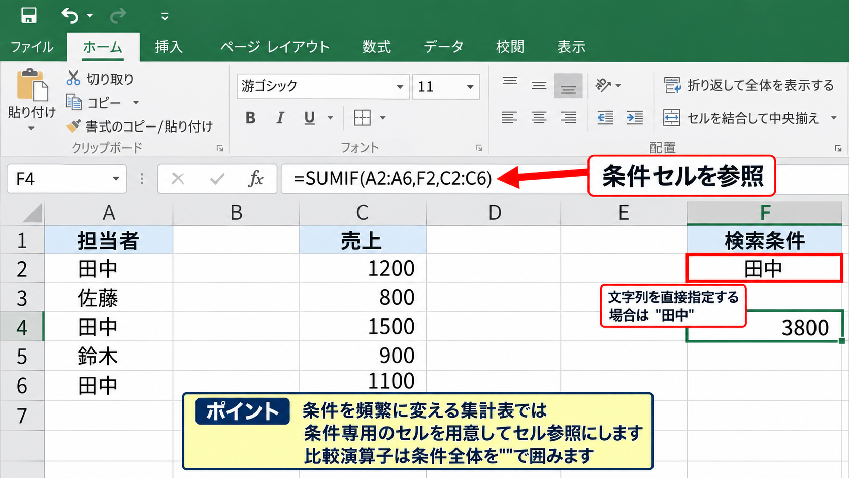Align text left
The image size is (849, 478).
tap(509, 118)
